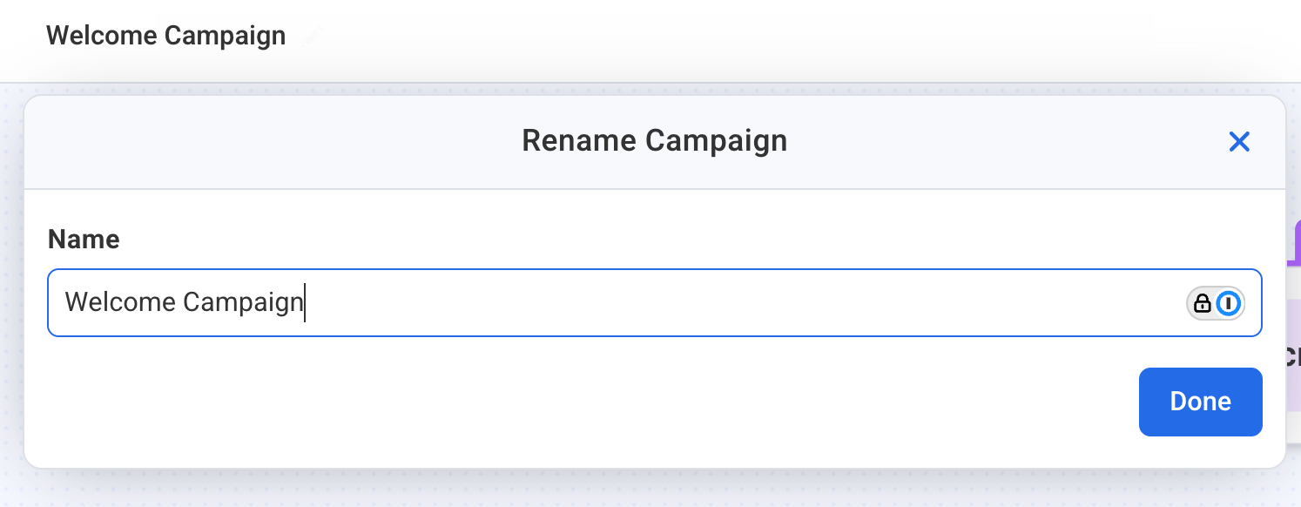Click the Welcome Campaign page title
1301x507 pixels.
pos(165,36)
